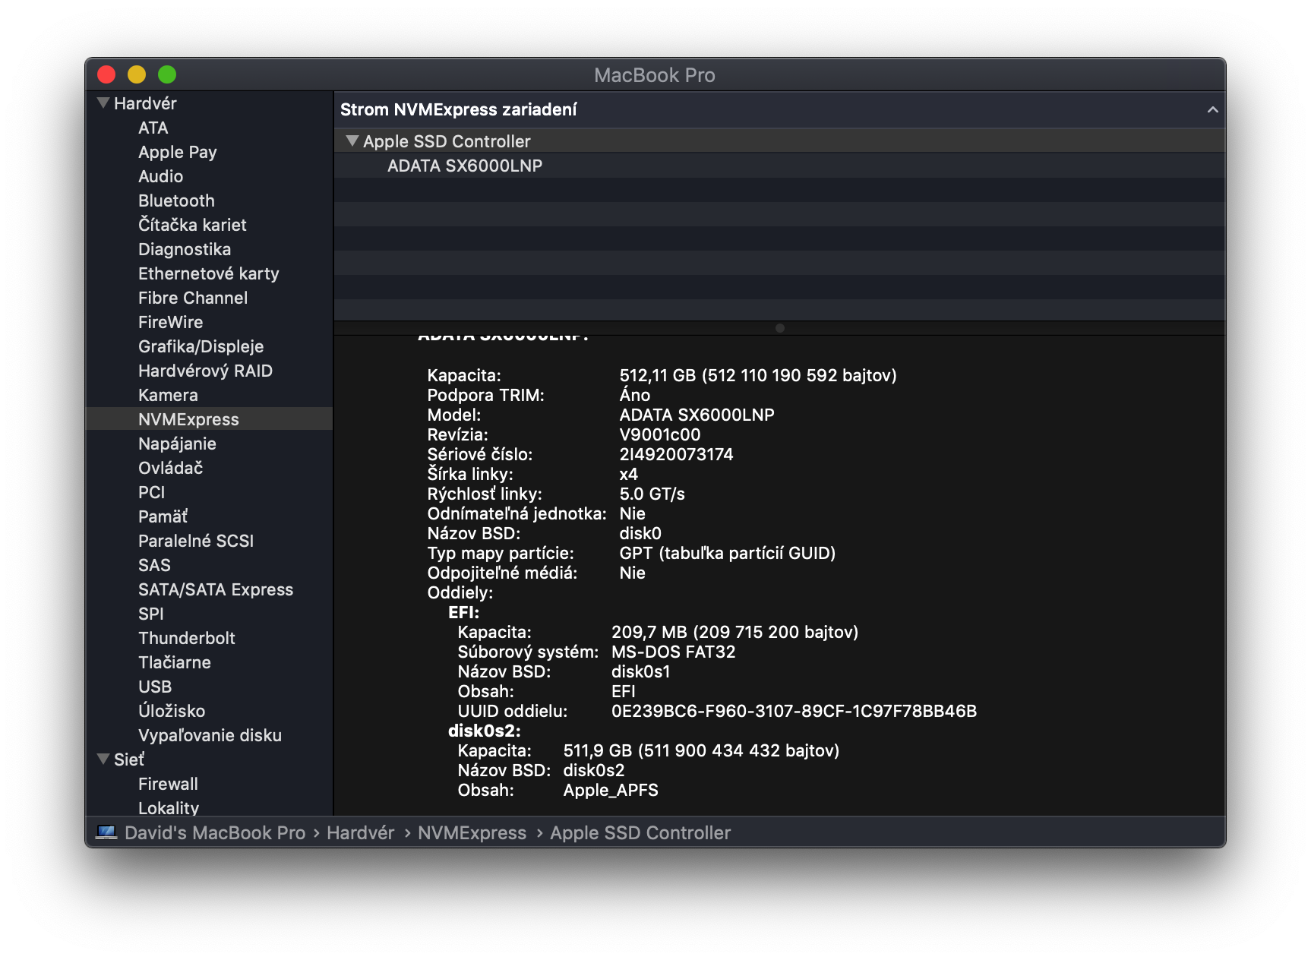Open Diagnostika section

pos(185,249)
